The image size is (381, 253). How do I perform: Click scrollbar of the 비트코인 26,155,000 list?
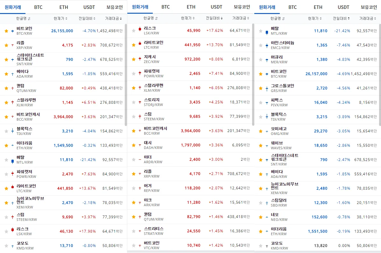point(126,75)
